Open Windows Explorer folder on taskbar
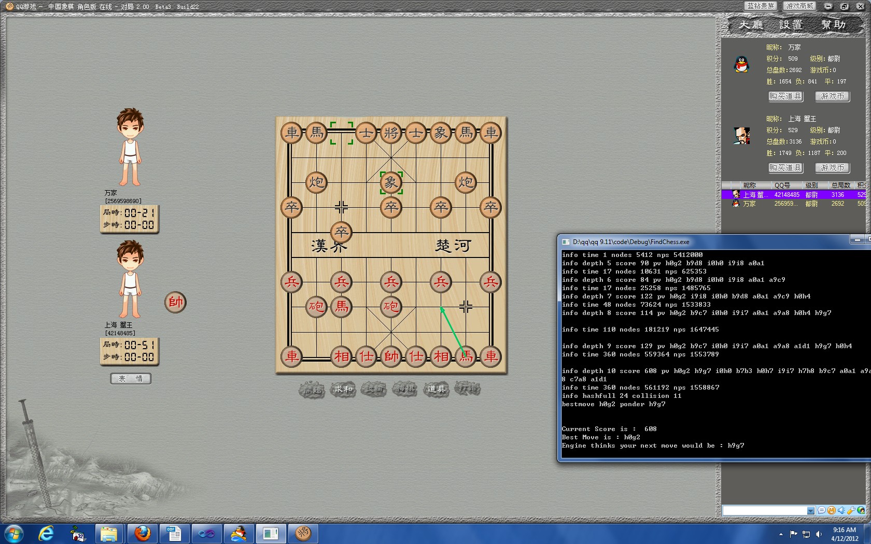This screenshot has width=871, height=544. [x=109, y=533]
